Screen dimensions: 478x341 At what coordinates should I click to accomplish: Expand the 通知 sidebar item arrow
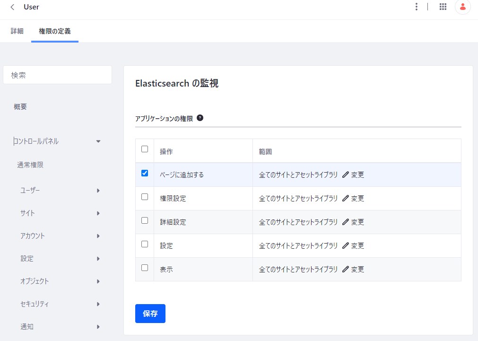[98, 327]
